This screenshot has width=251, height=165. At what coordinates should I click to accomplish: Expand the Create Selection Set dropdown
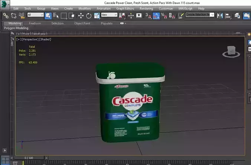pyautogui.click(x=212, y=15)
